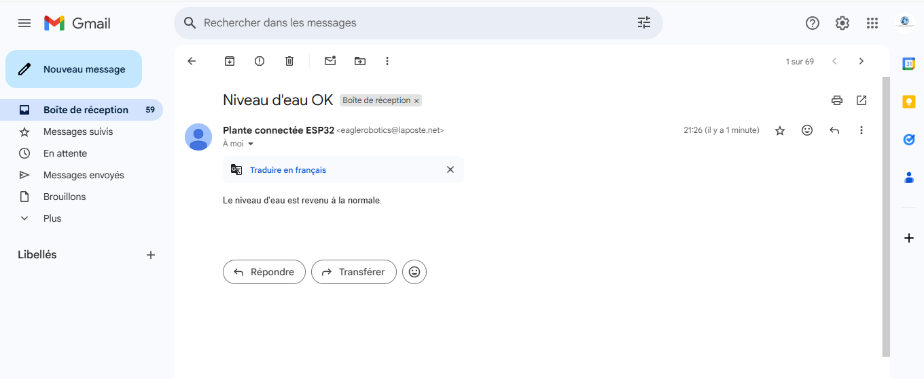This screenshot has width=924, height=379.
Task: Open the Move to folder icon
Action: [x=360, y=61]
